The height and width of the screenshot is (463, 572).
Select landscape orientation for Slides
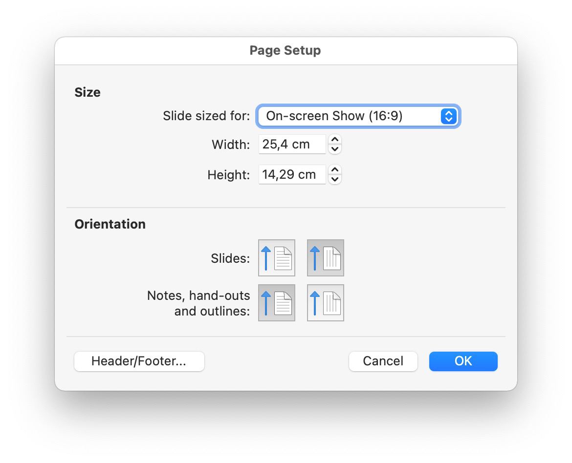[326, 258]
